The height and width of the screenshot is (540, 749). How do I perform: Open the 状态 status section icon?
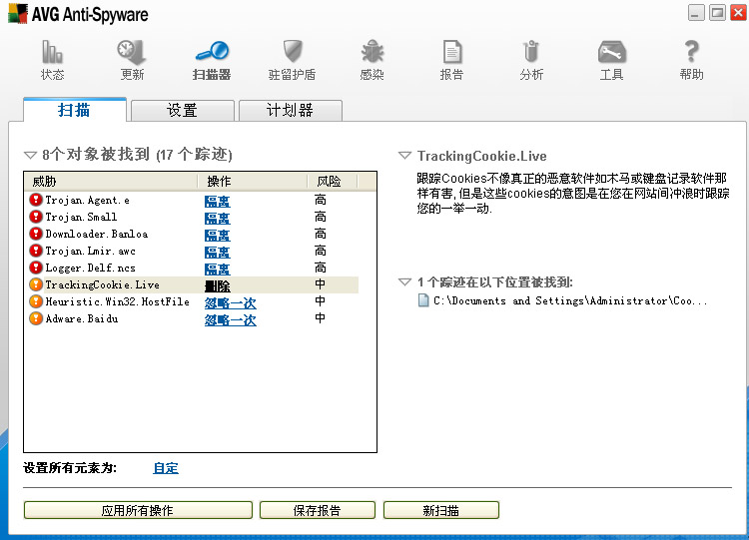52,52
